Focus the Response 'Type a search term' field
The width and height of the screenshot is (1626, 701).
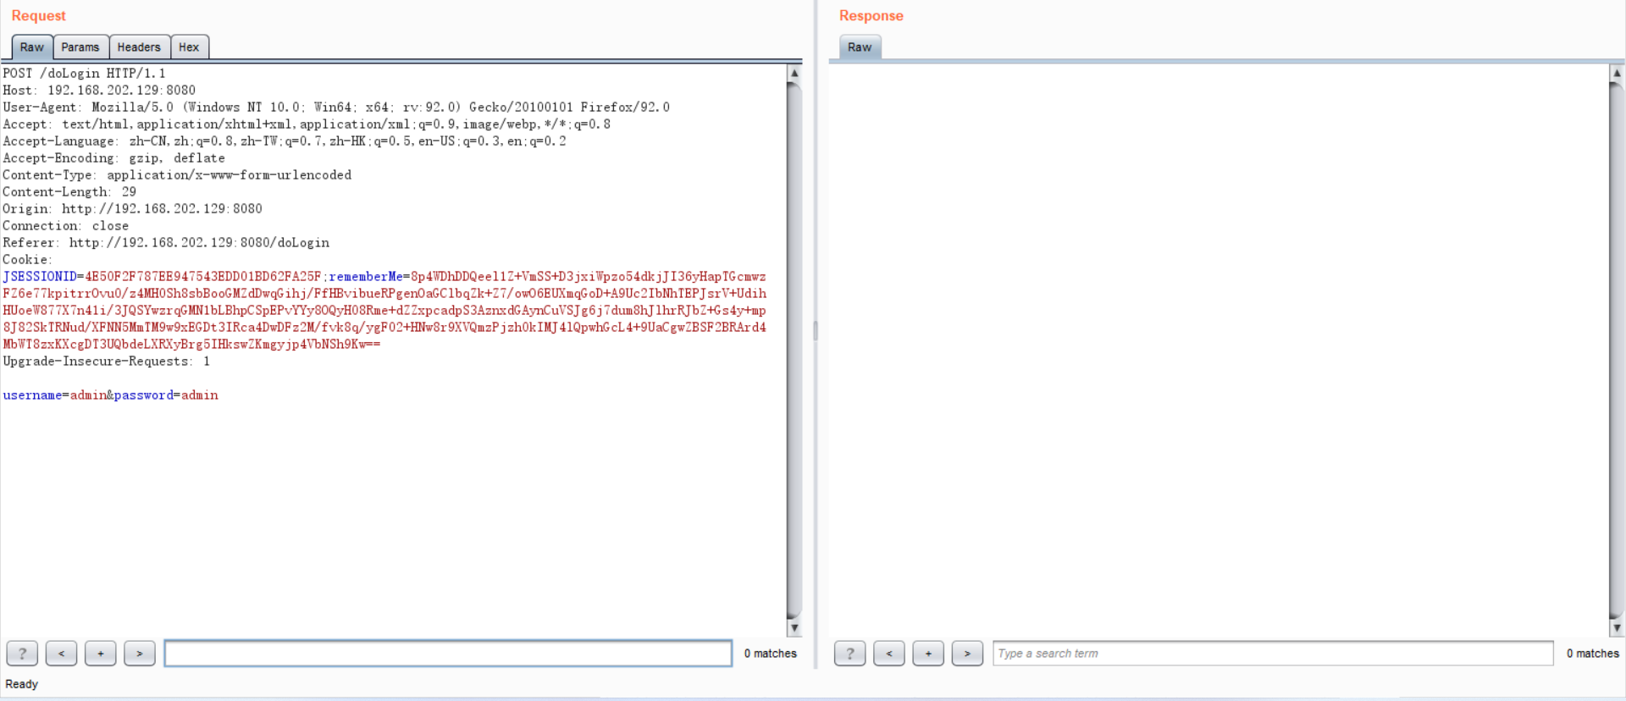tap(1273, 654)
